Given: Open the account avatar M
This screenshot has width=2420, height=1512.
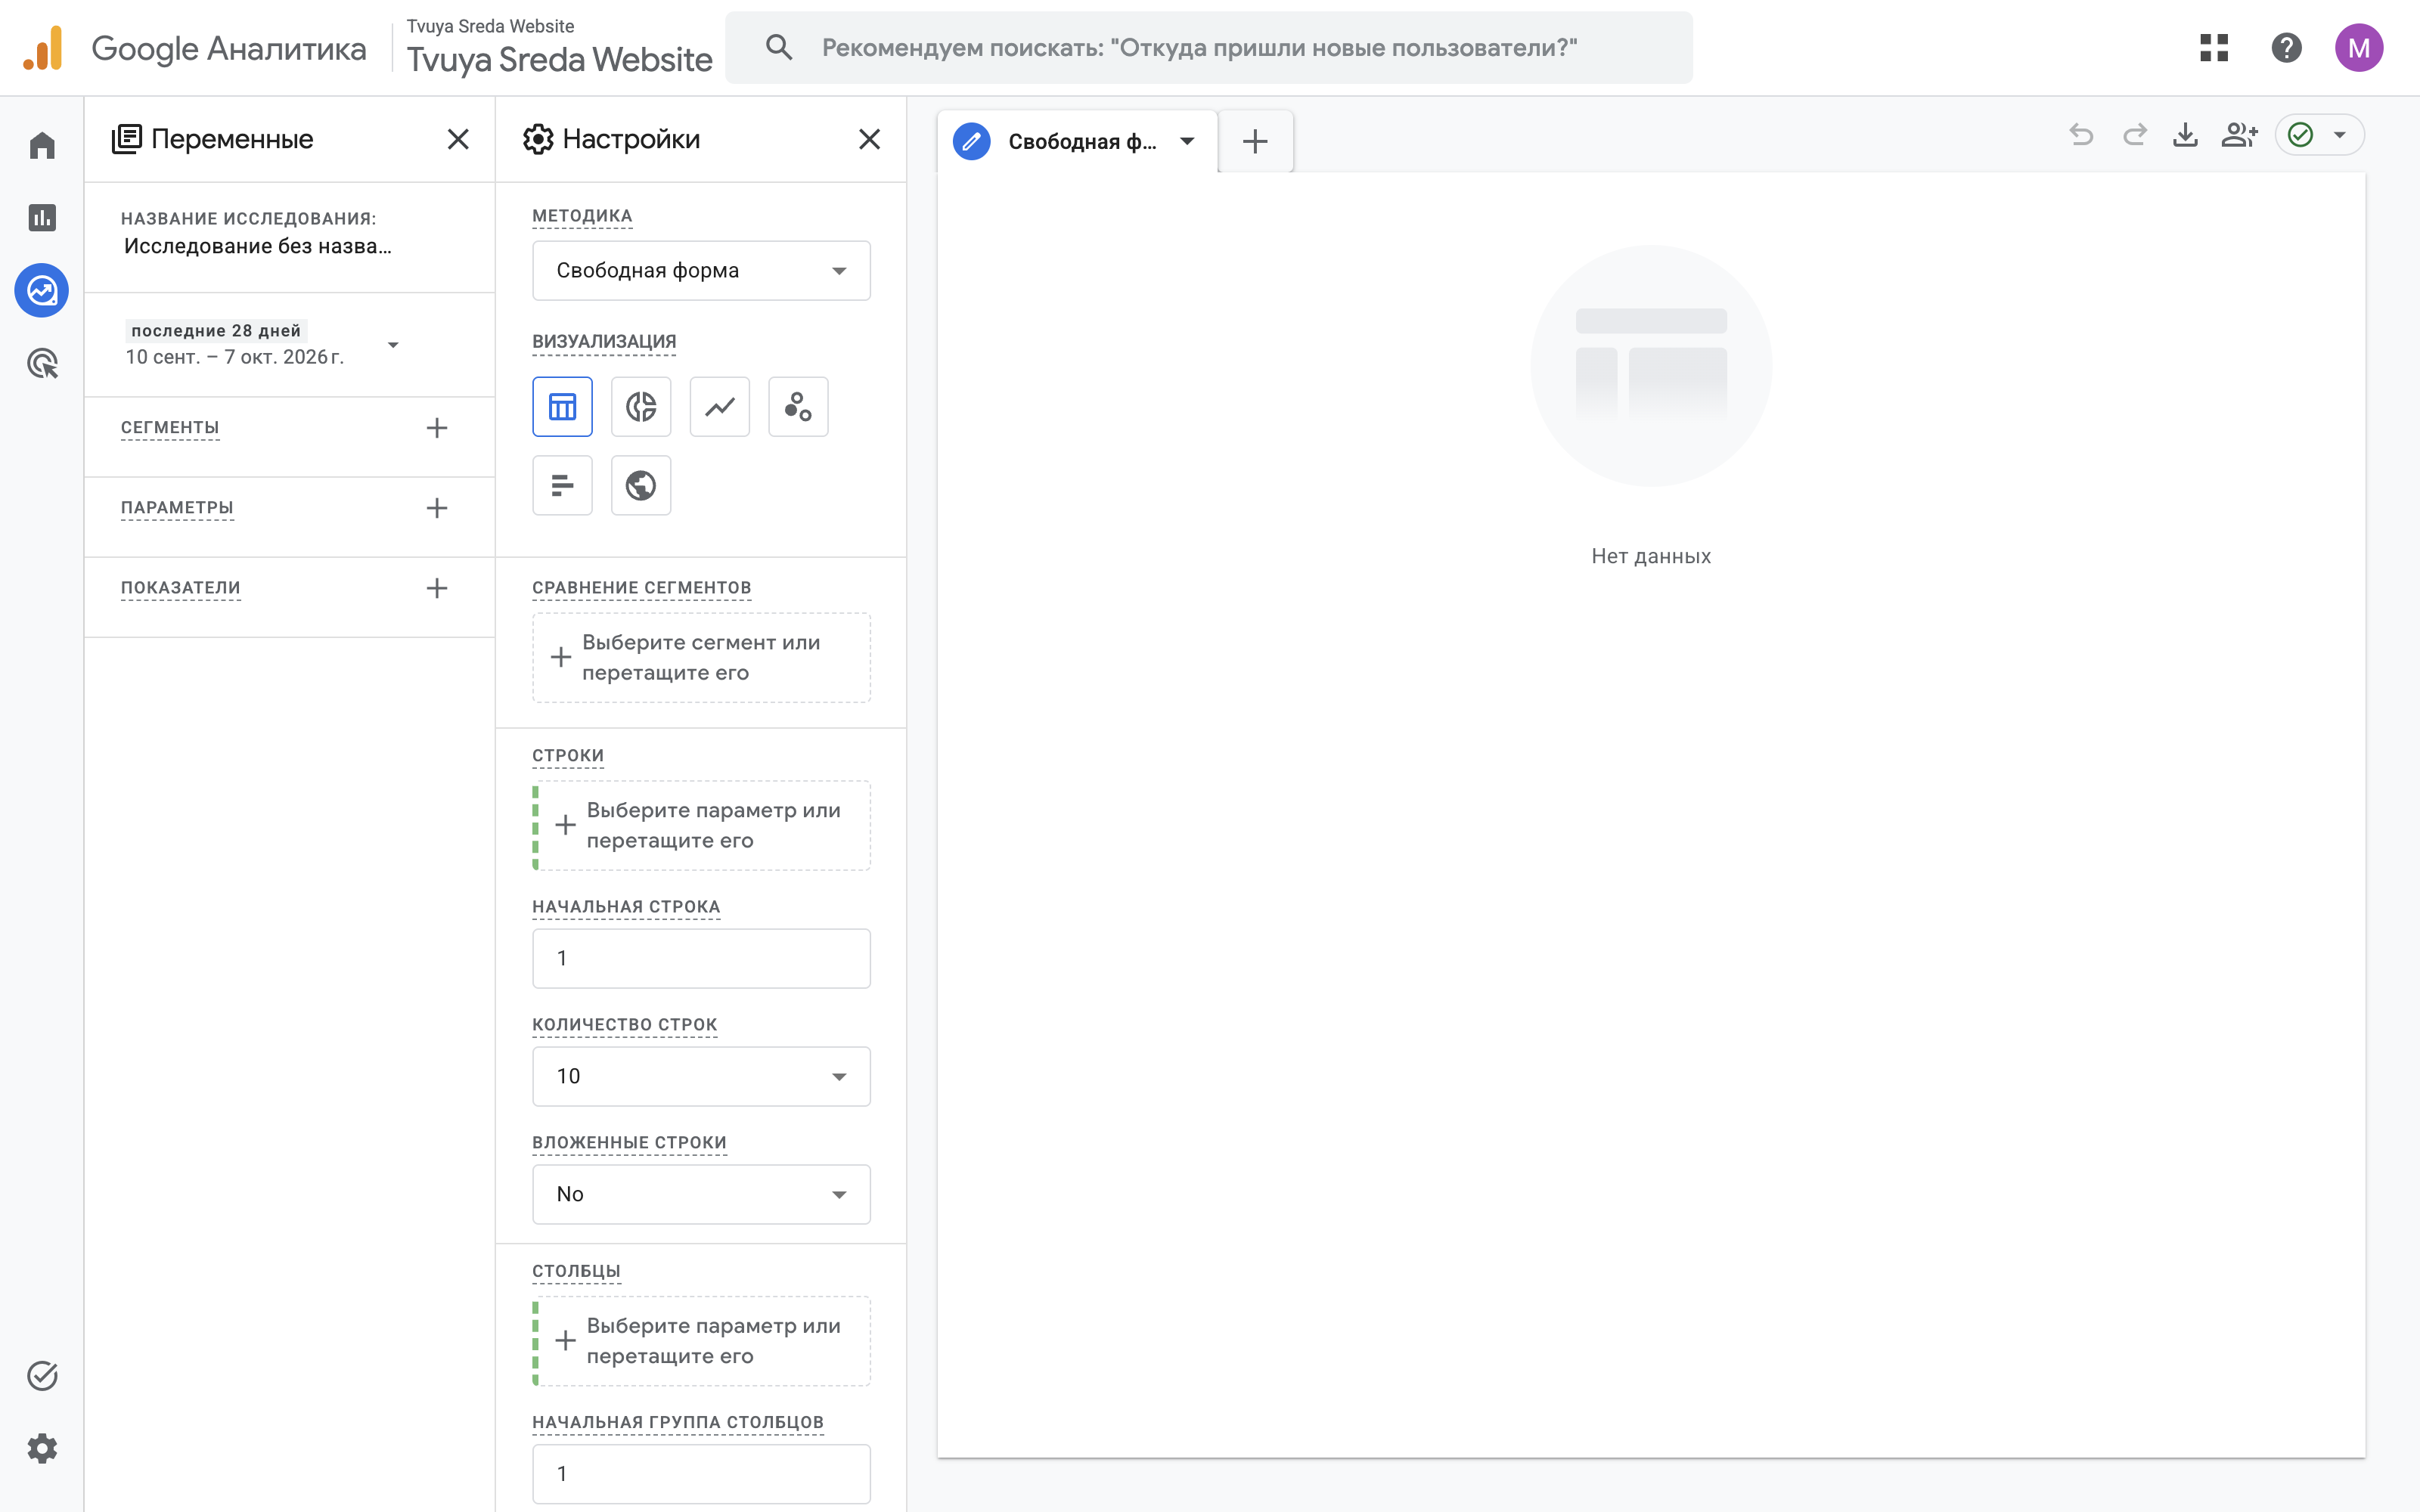Looking at the screenshot, I should coord(2359,48).
